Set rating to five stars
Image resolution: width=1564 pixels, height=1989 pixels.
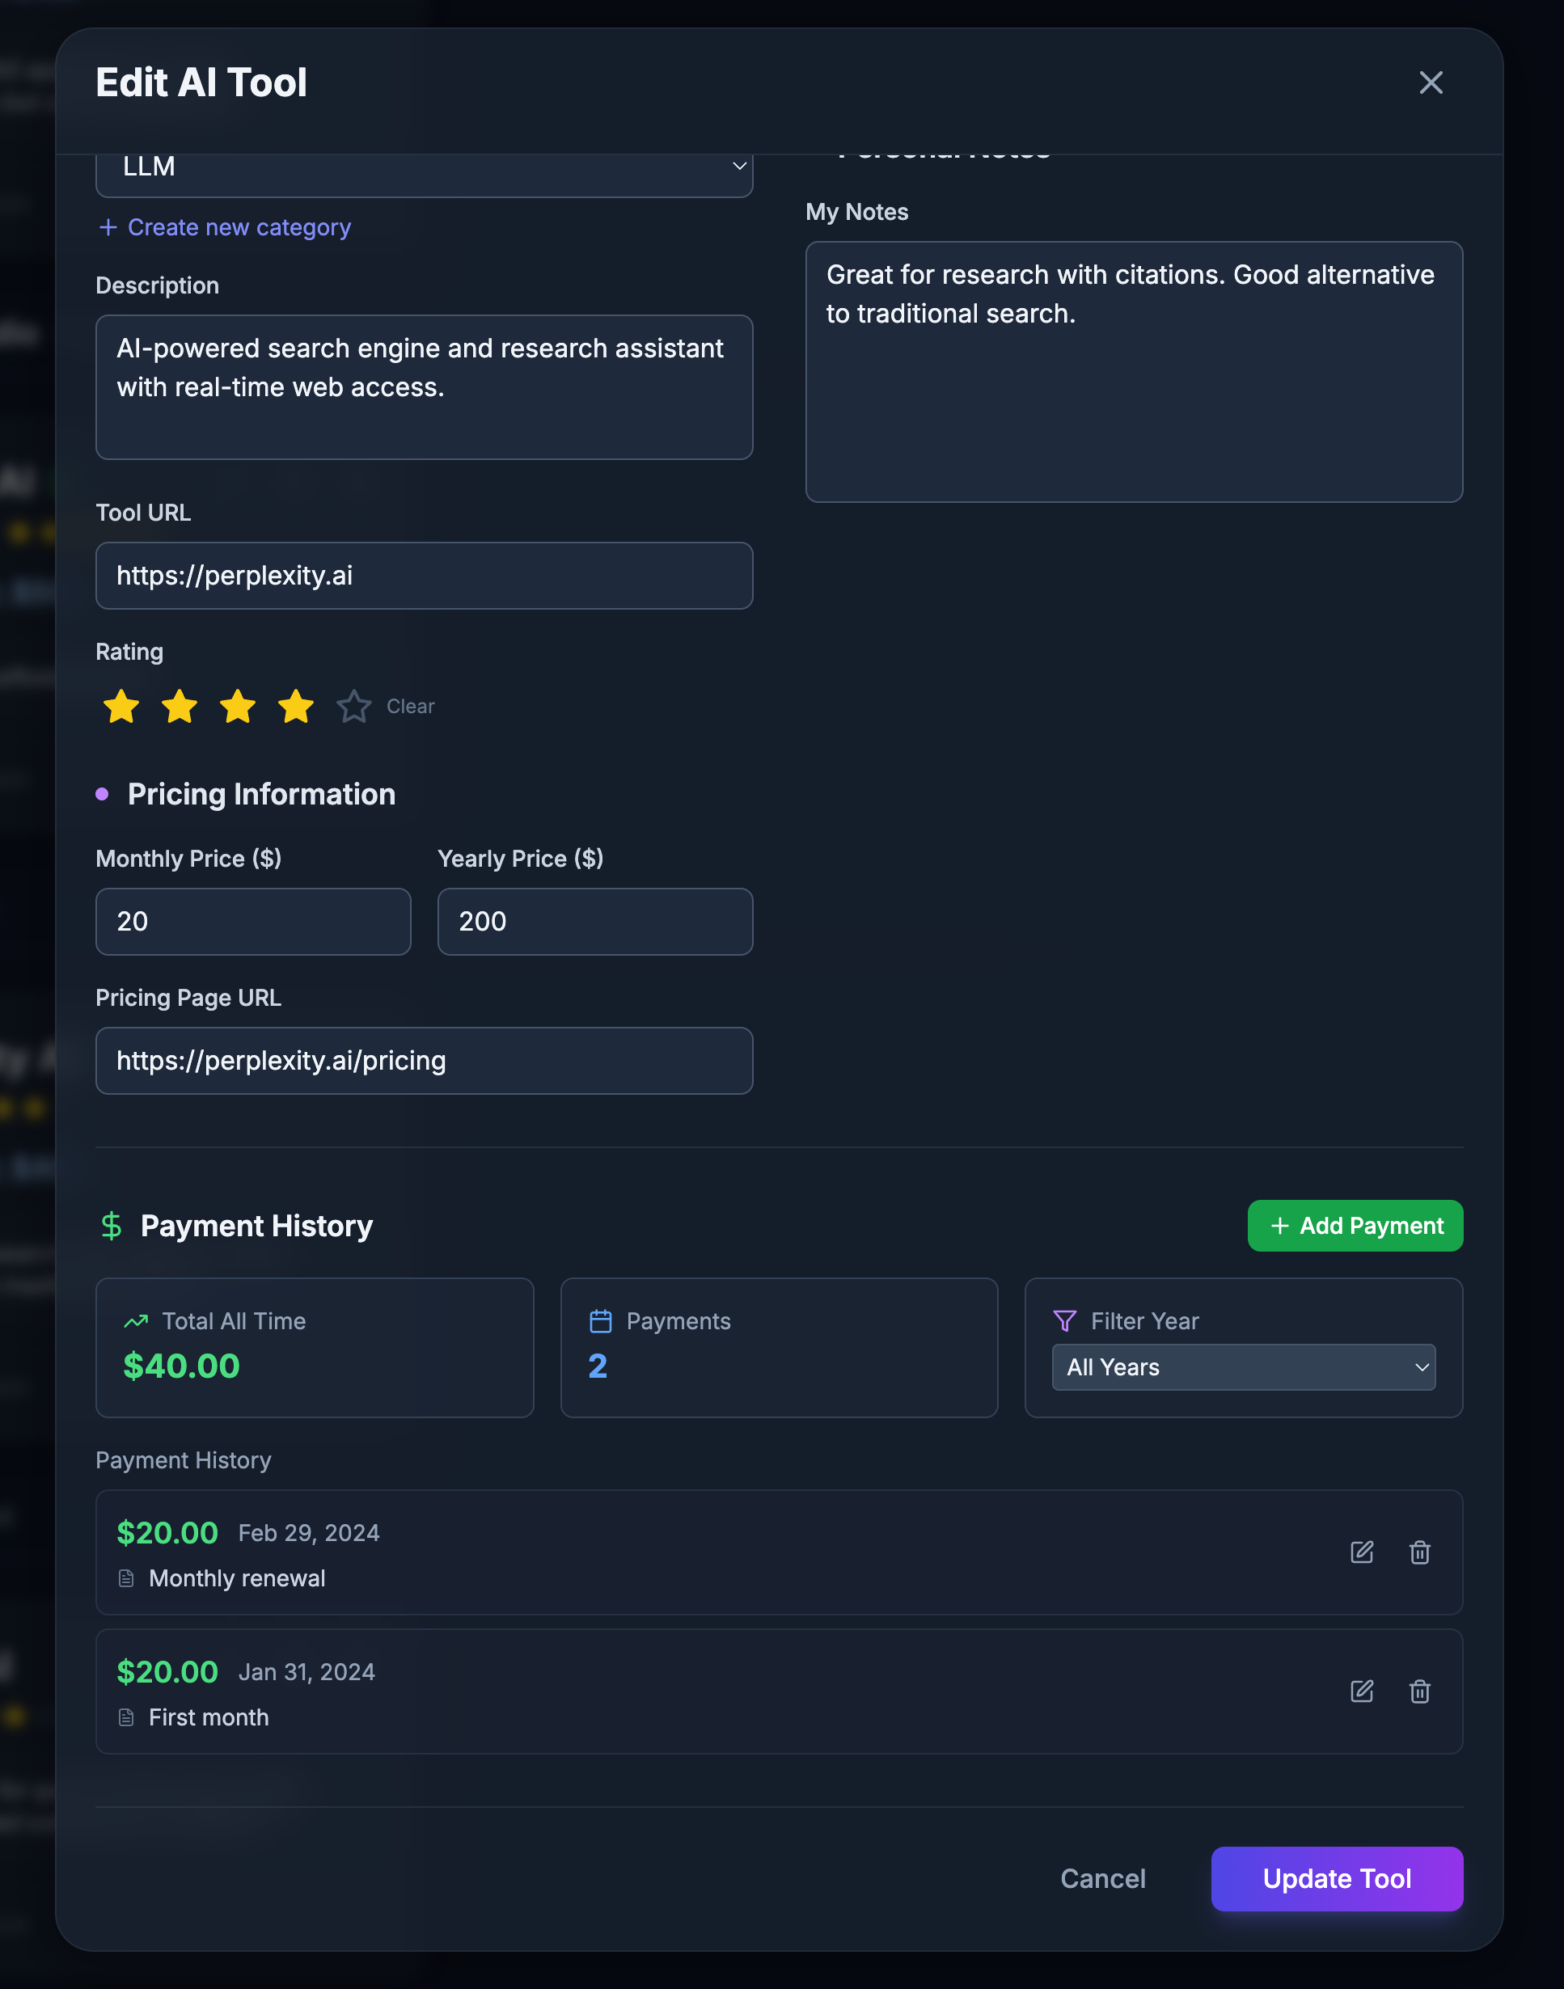click(x=354, y=707)
